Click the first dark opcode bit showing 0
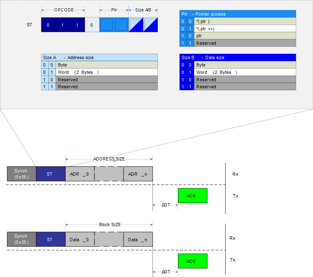Viewport: 313px width, 277px height. [x=48, y=25]
